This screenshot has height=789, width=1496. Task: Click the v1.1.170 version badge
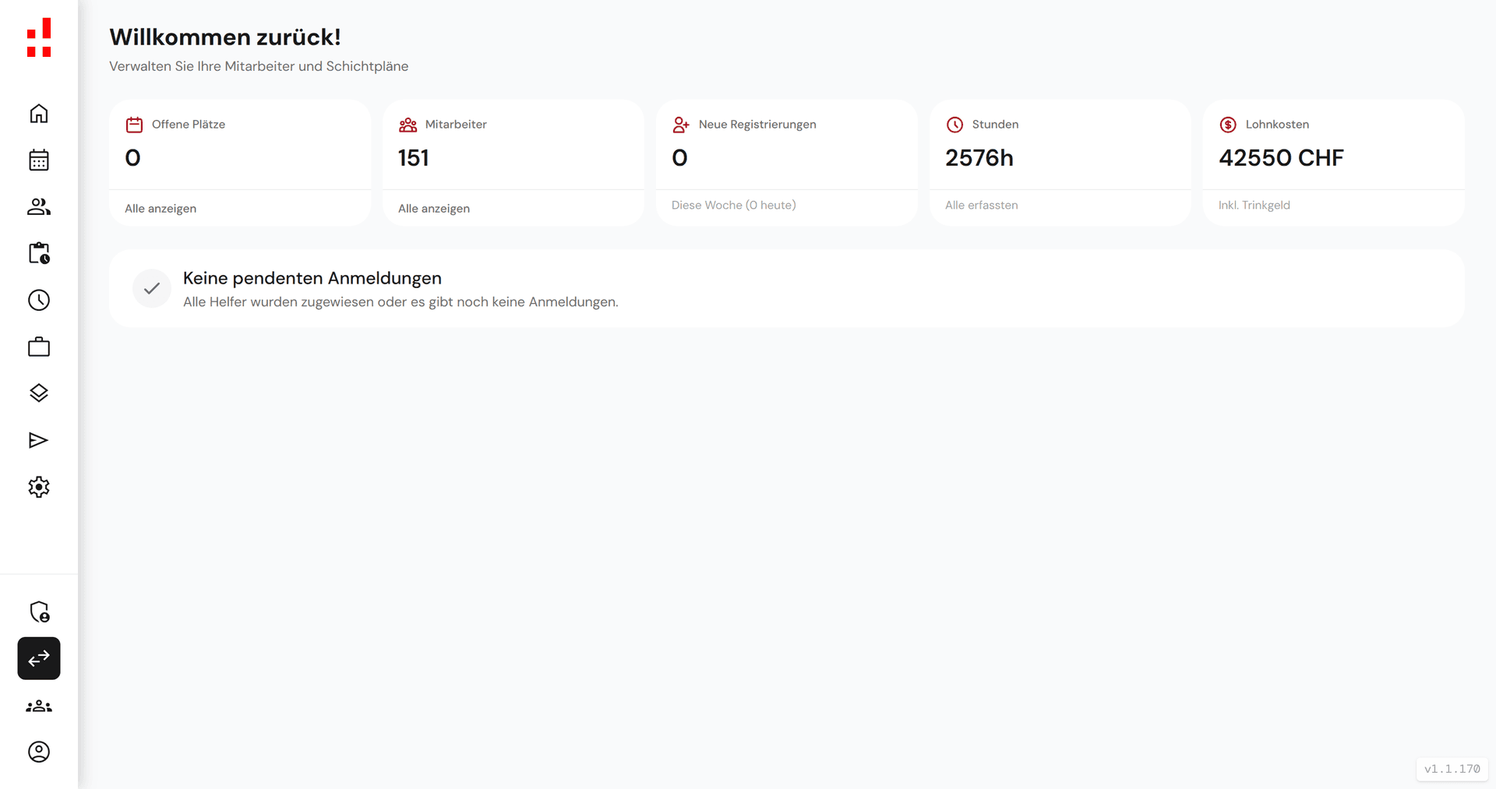coord(1451,769)
